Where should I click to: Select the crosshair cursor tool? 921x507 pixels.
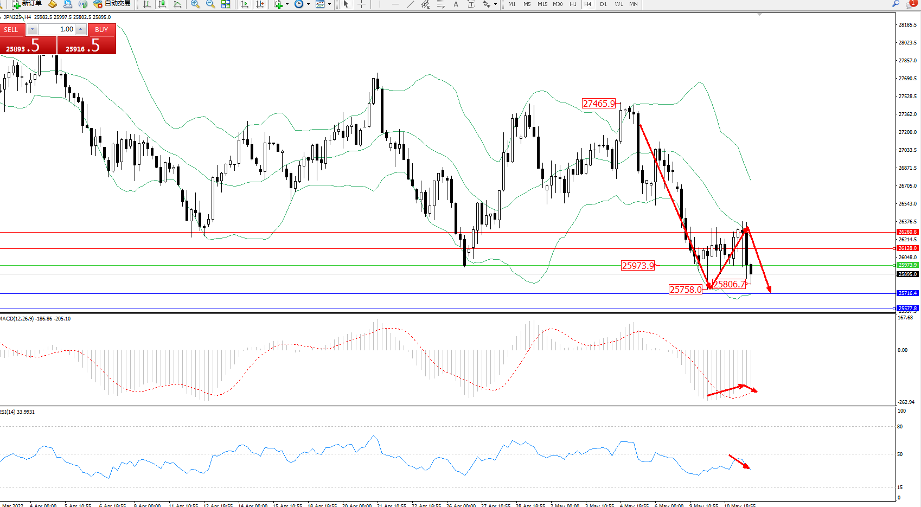click(x=361, y=4)
